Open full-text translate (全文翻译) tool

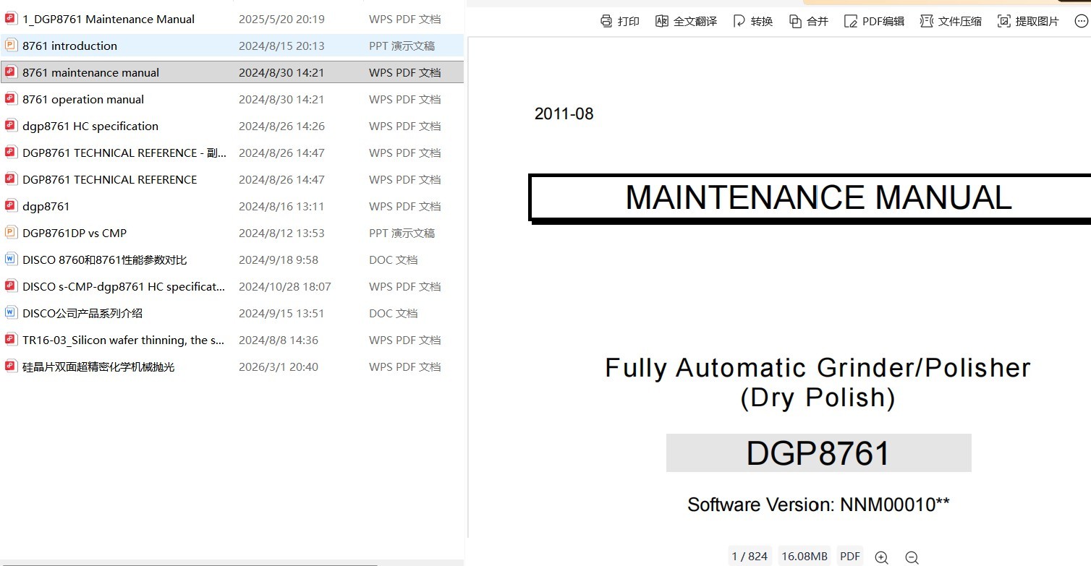pos(686,21)
